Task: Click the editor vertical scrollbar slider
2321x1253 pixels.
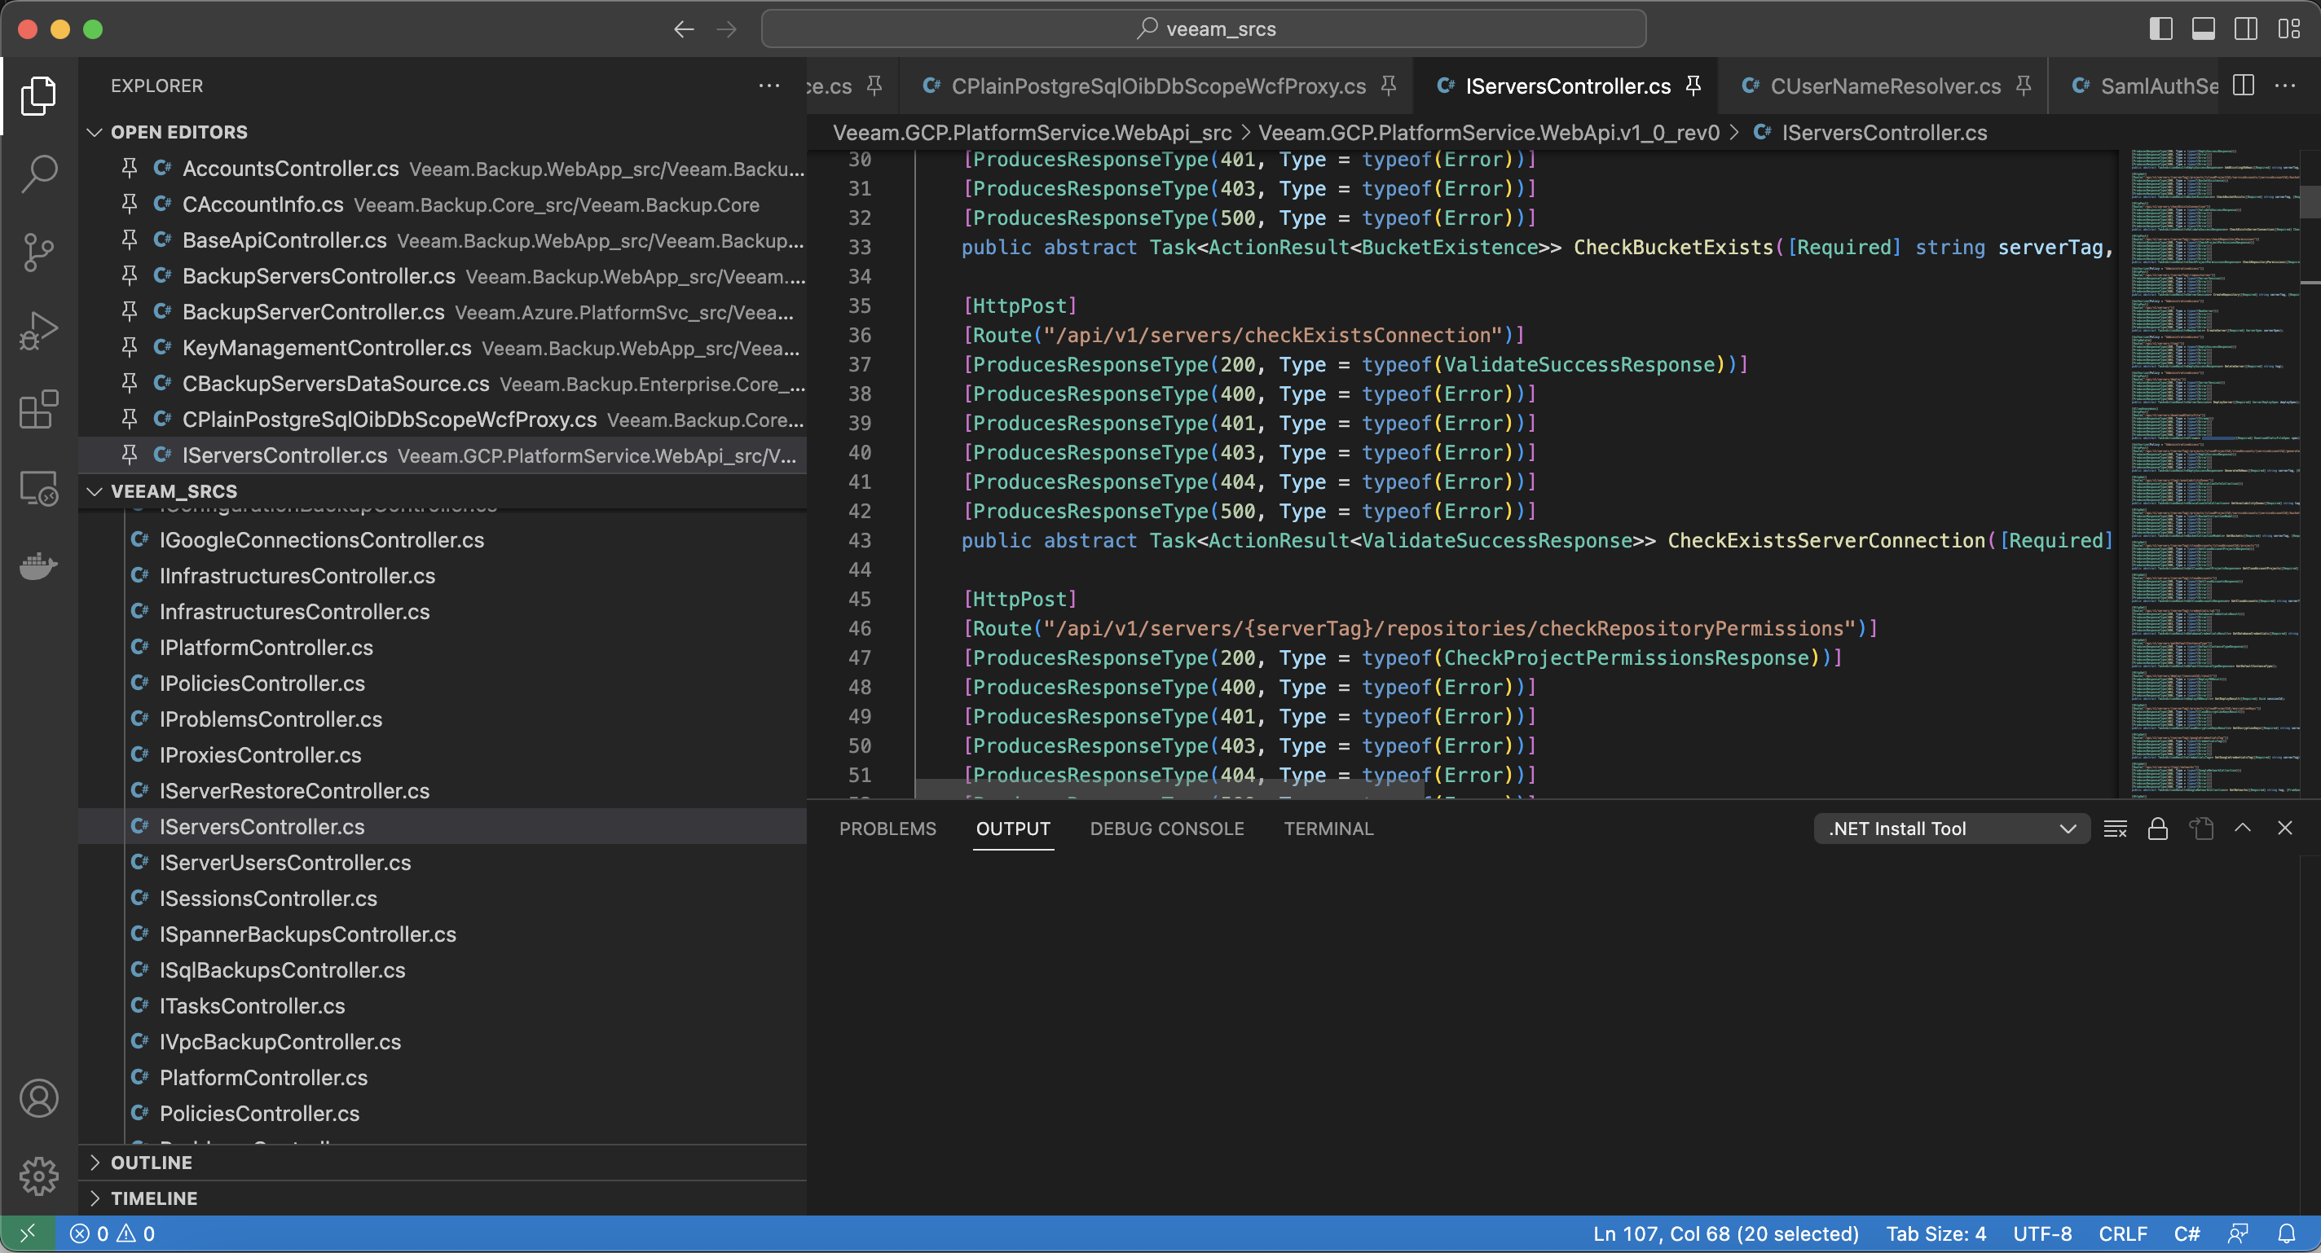Action: (x=2310, y=201)
